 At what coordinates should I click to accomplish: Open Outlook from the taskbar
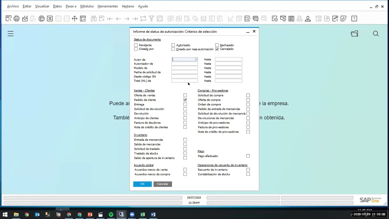coord(37,214)
